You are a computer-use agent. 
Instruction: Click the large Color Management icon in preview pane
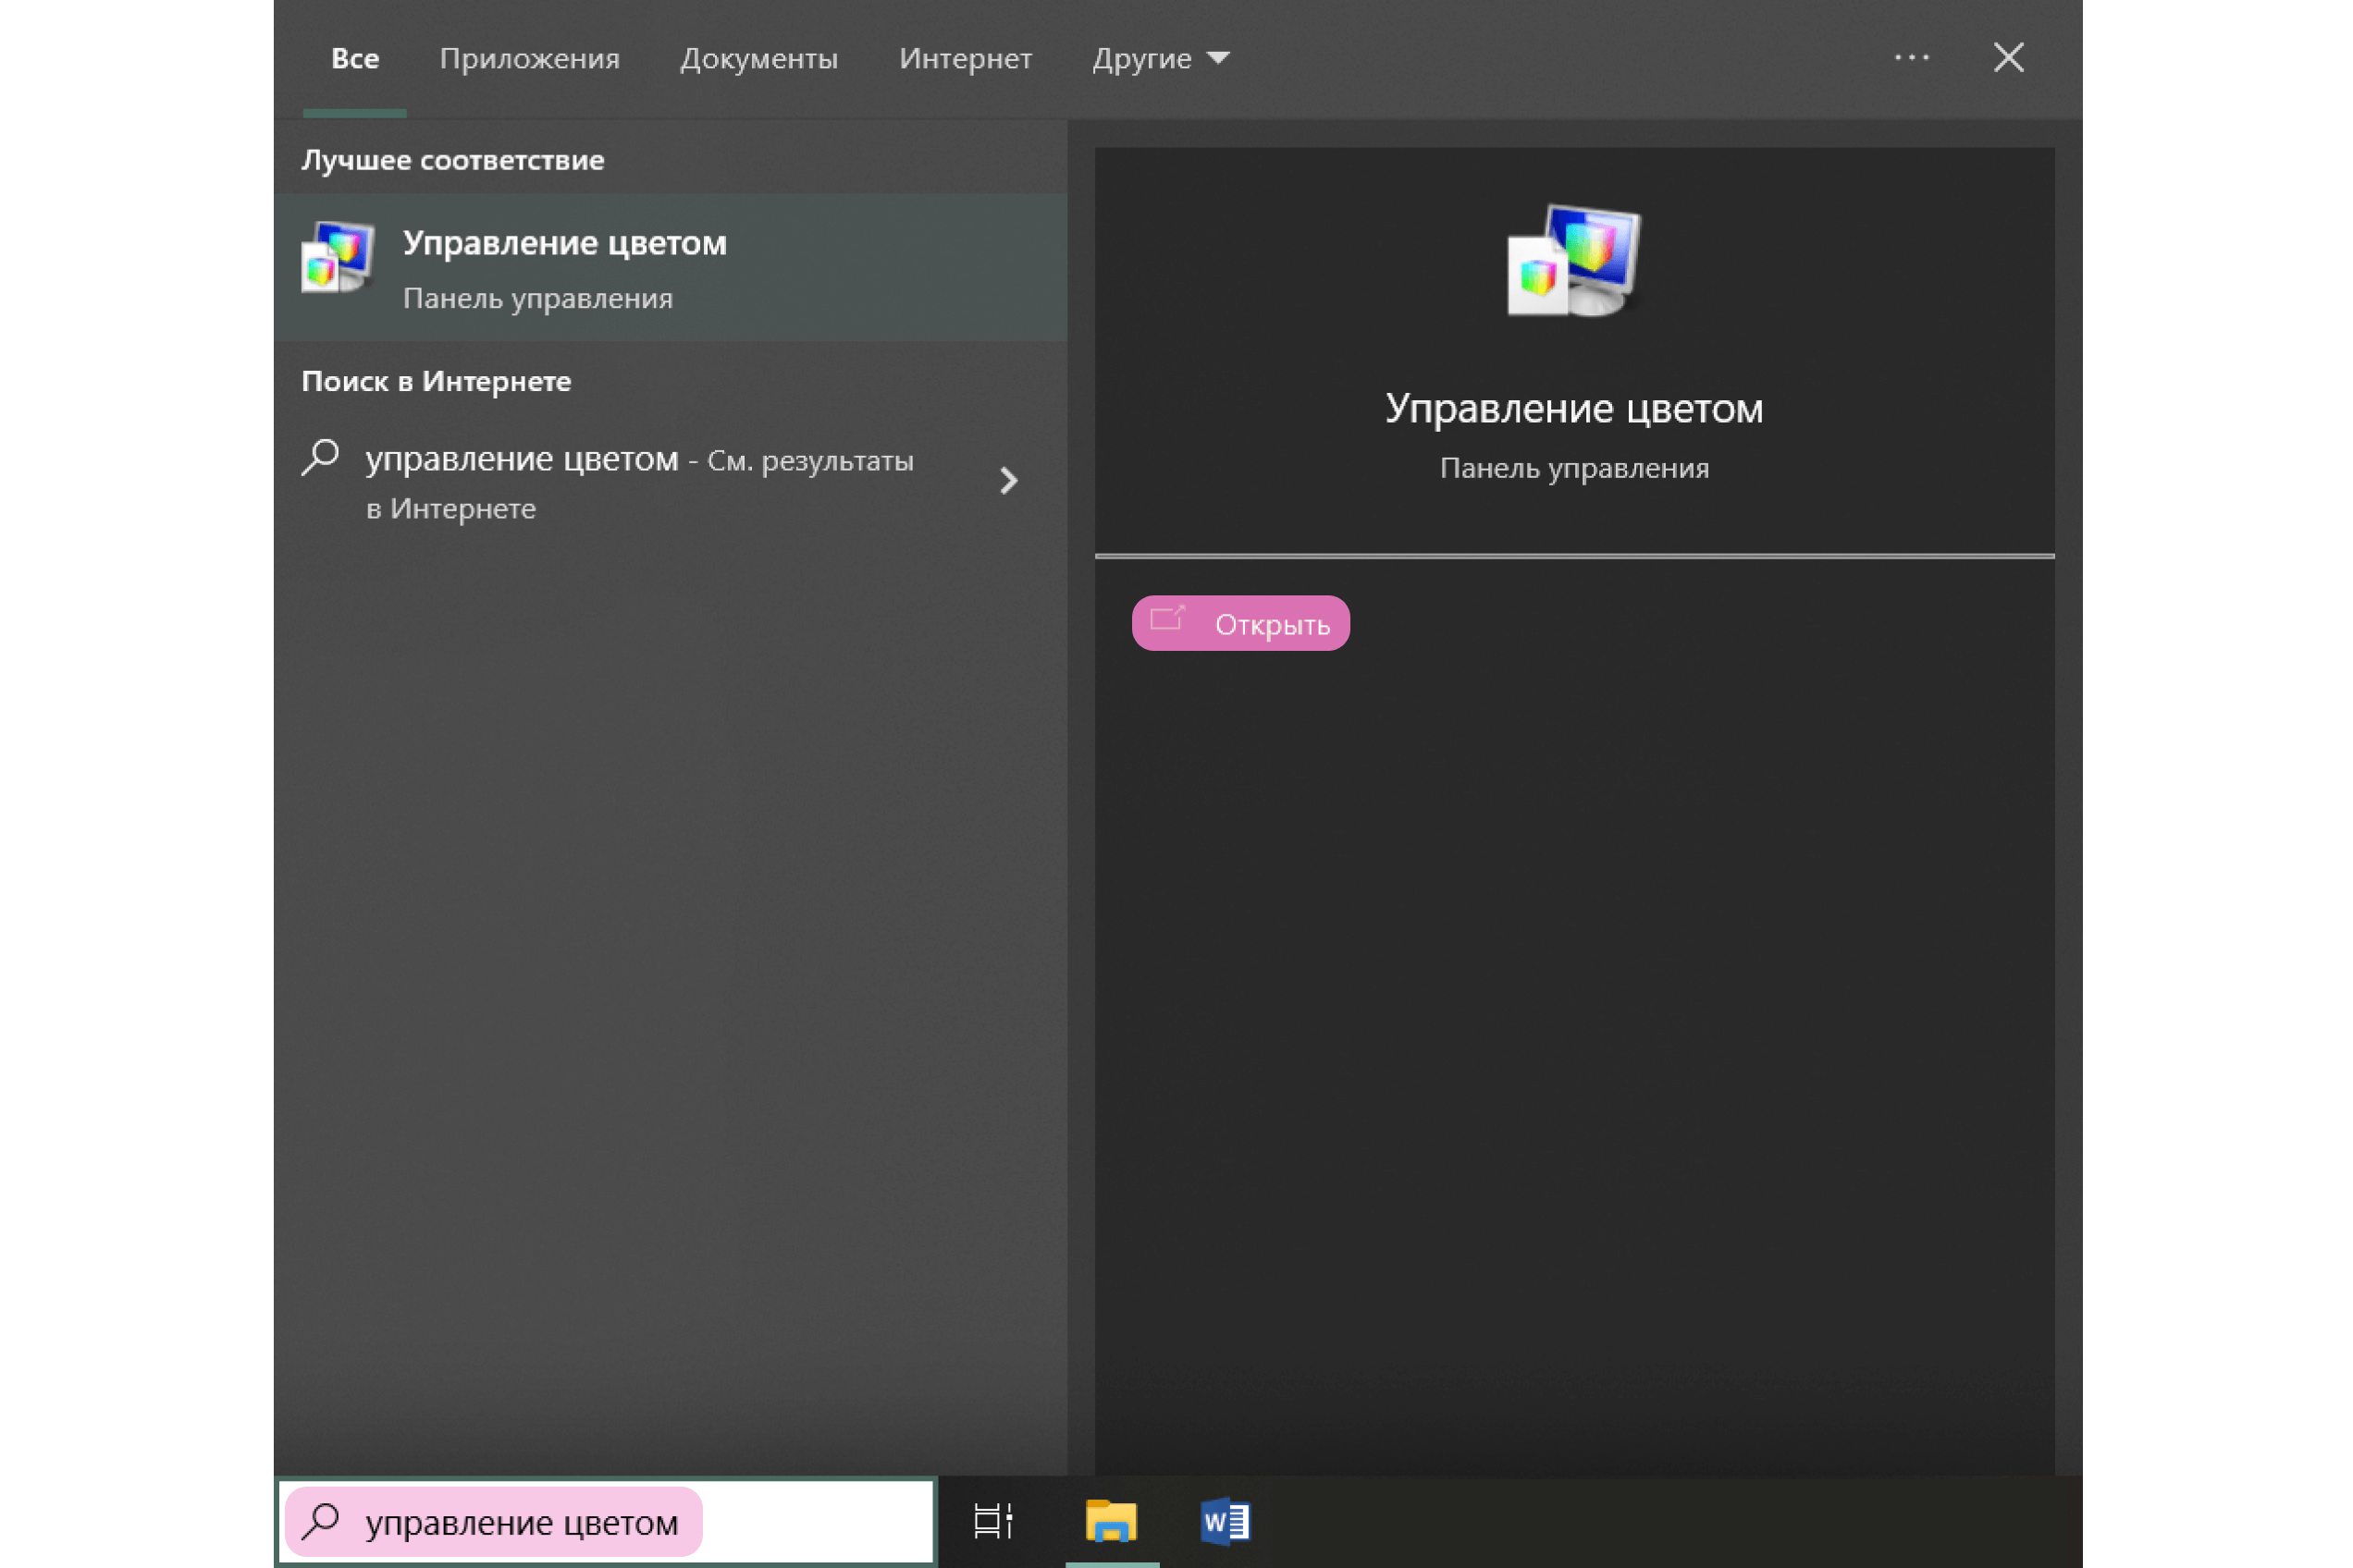[1573, 262]
